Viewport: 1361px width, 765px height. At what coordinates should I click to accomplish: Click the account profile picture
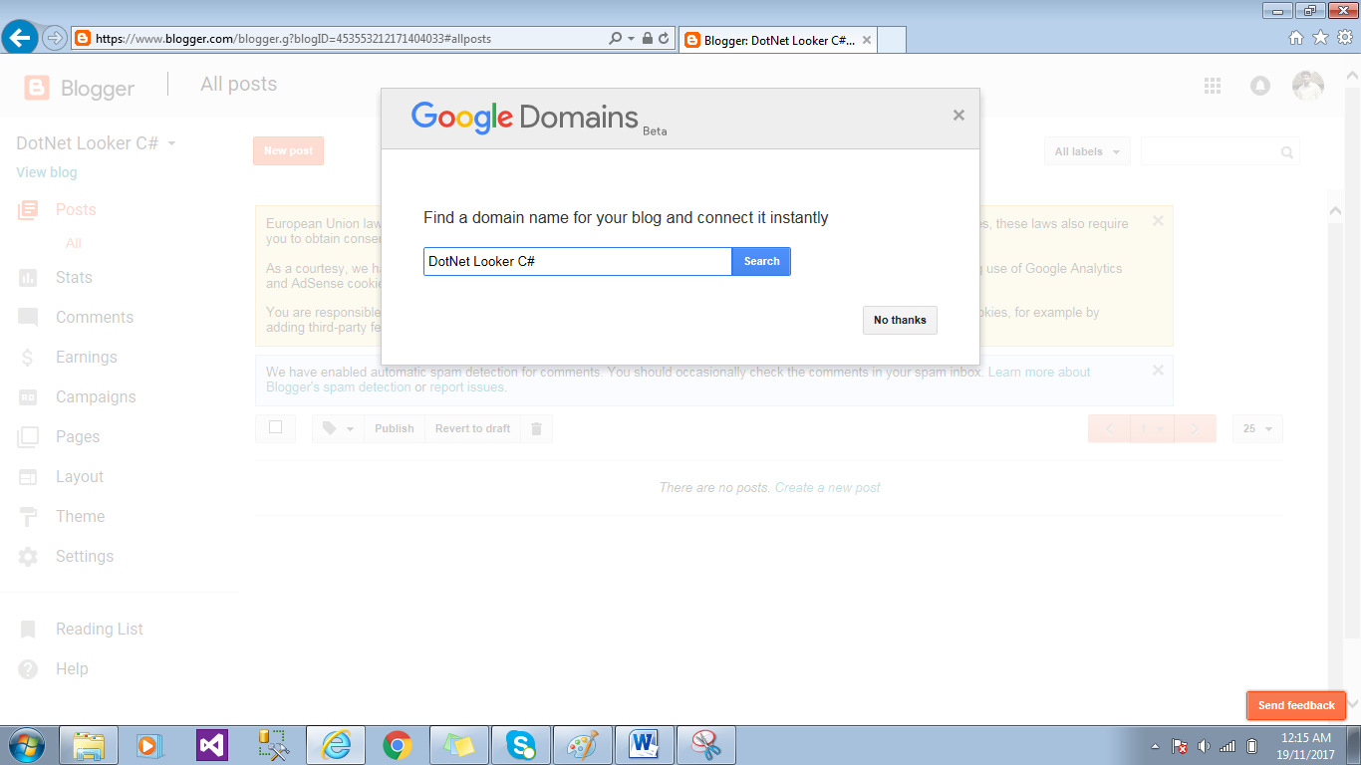pos(1308,86)
